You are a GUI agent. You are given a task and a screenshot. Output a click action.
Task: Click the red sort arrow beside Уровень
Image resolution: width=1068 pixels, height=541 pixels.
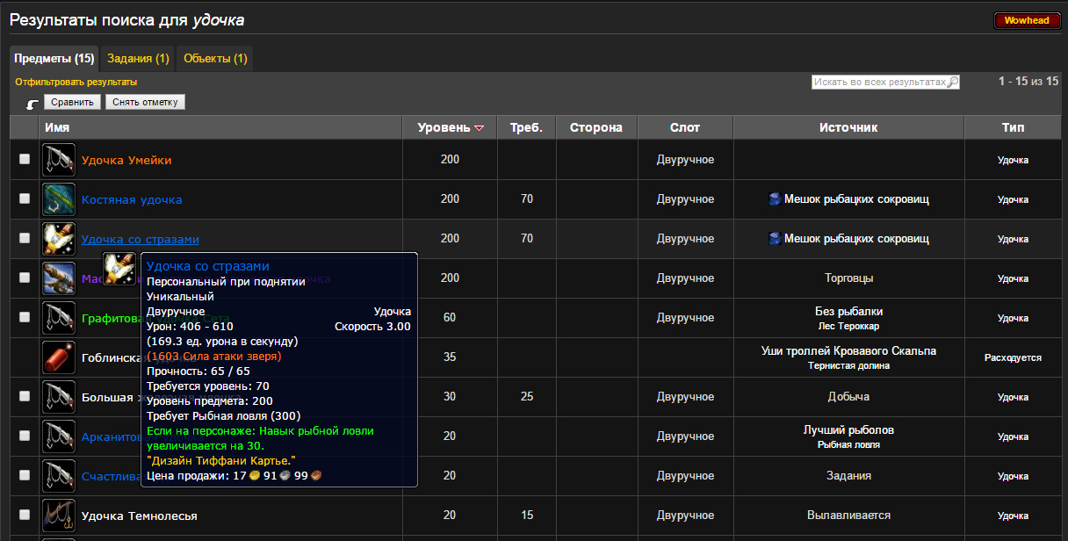(479, 128)
